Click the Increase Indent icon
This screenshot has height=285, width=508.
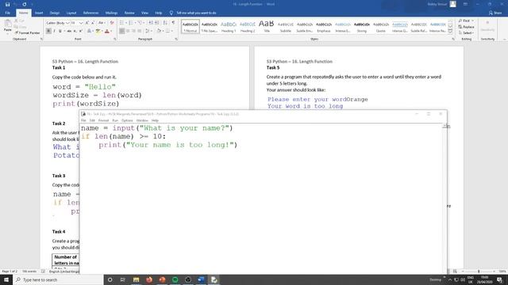pyautogui.click(x=157, y=23)
